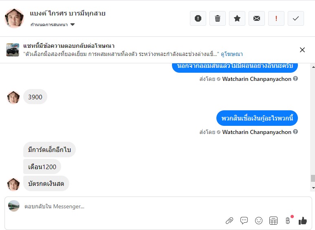Mark conversation done with checkmark icon

pyautogui.click(x=296, y=18)
